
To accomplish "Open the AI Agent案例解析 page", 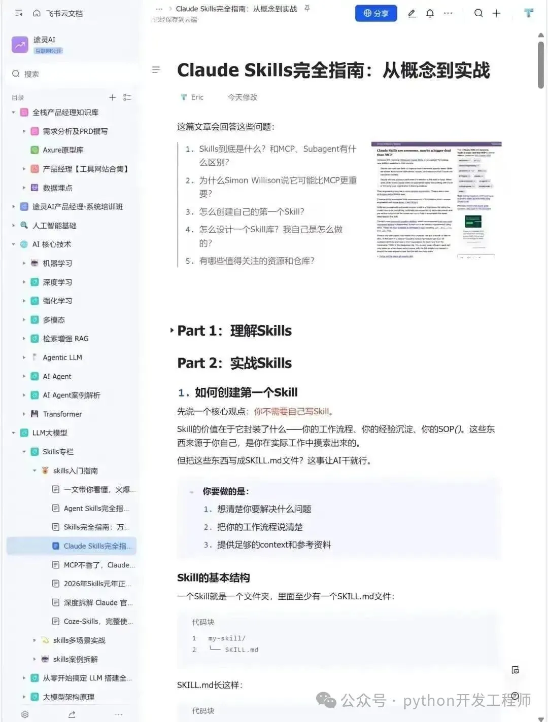I will tap(71, 395).
